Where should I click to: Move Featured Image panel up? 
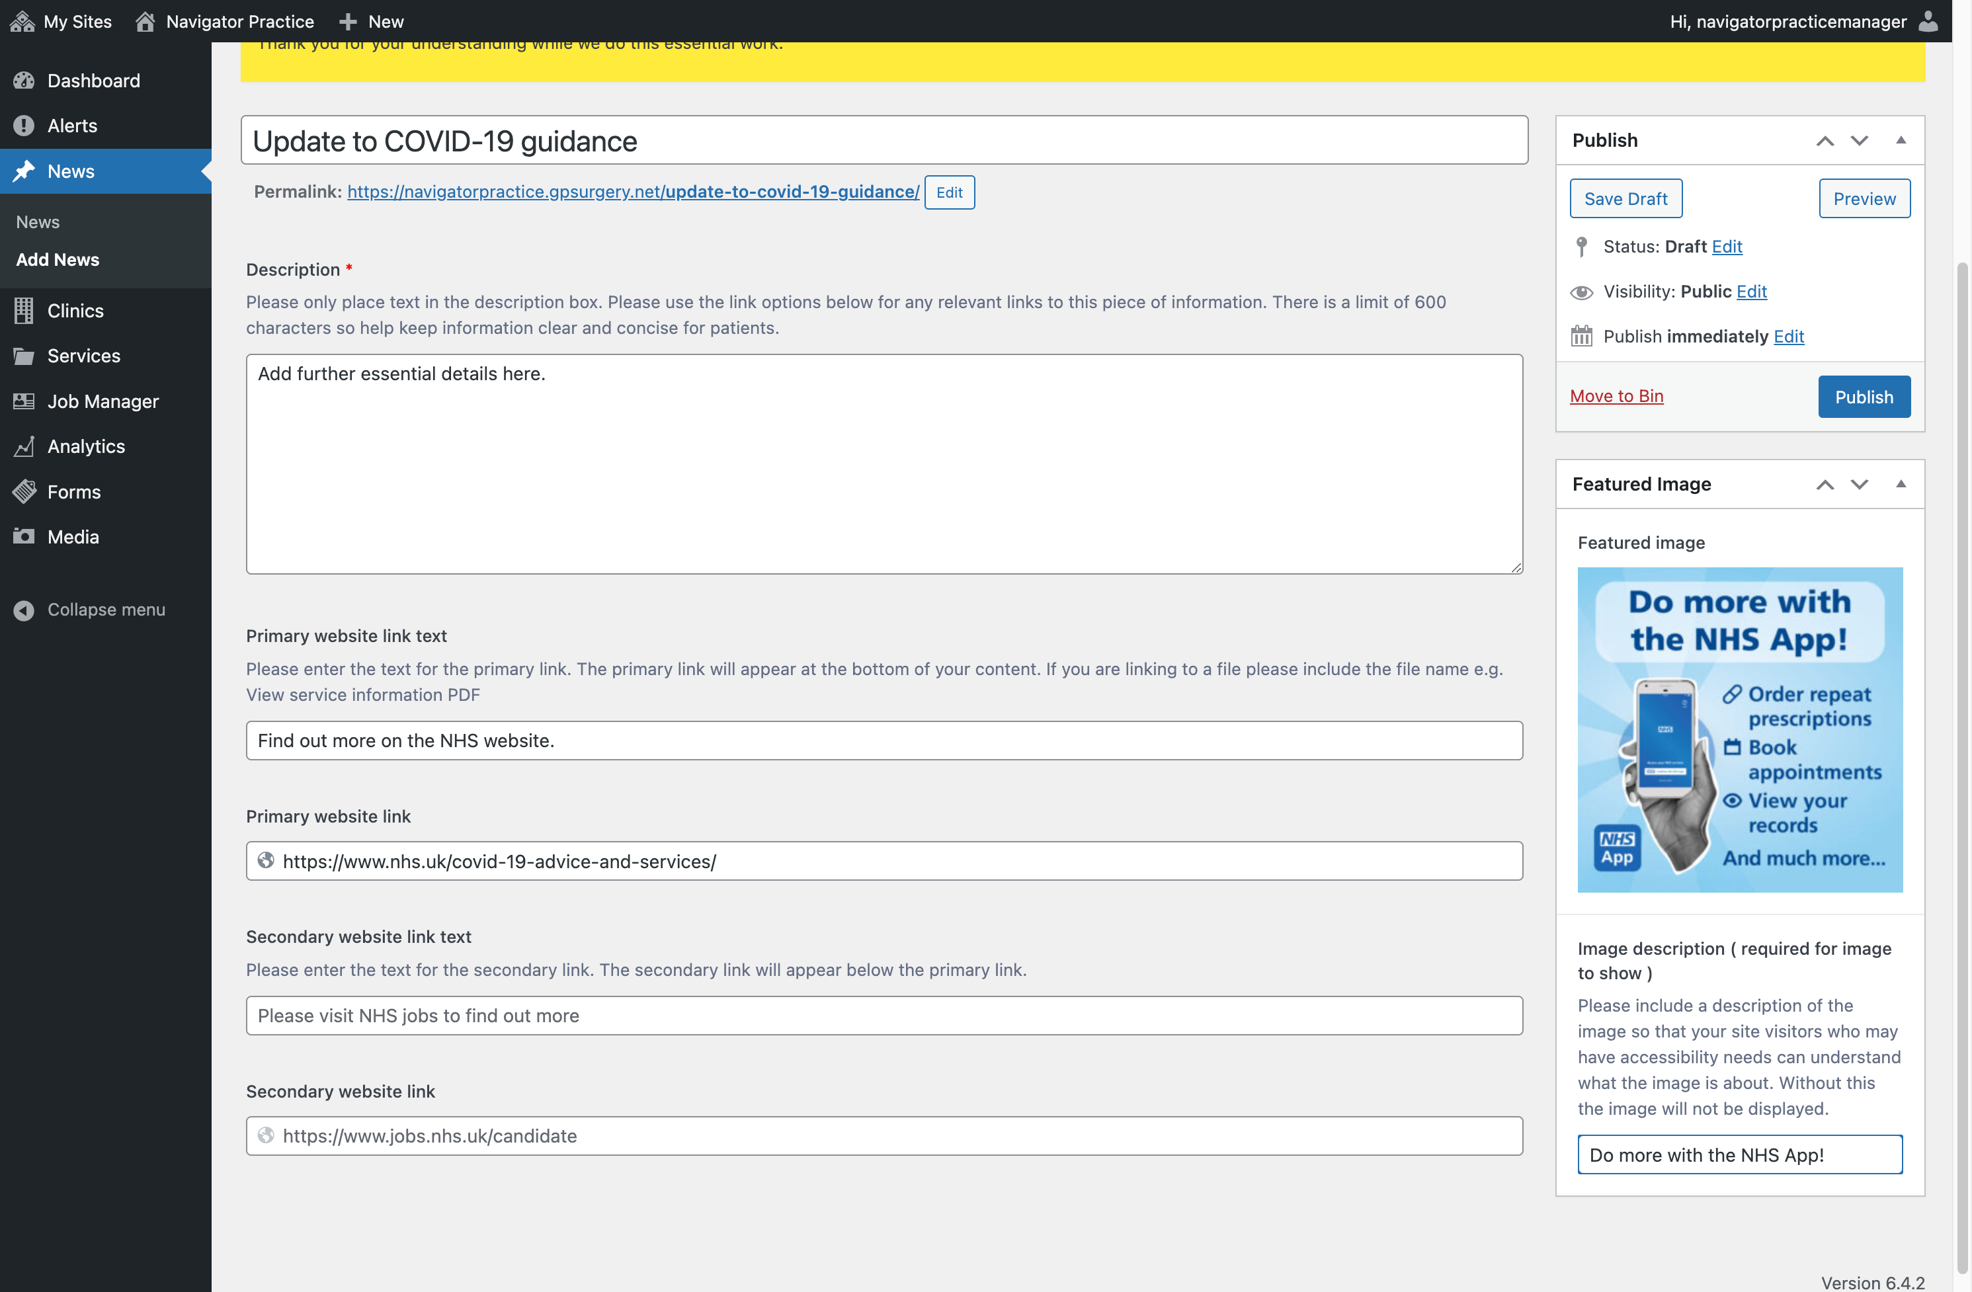pyautogui.click(x=1825, y=485)
